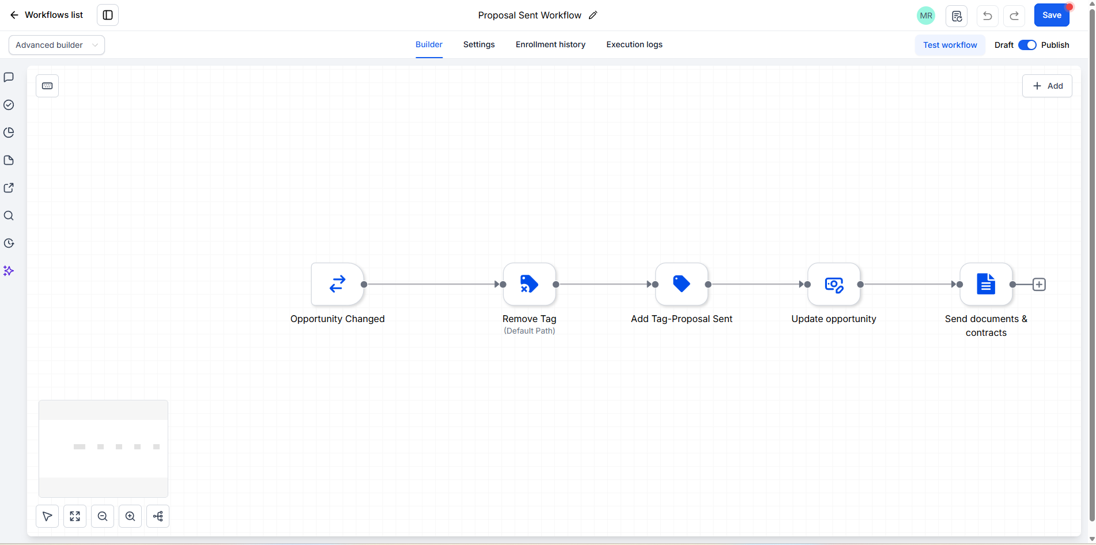Open the search sidebar icon
The height and width of the screenshot is (545, 1096).
click(x=9, y=215)
